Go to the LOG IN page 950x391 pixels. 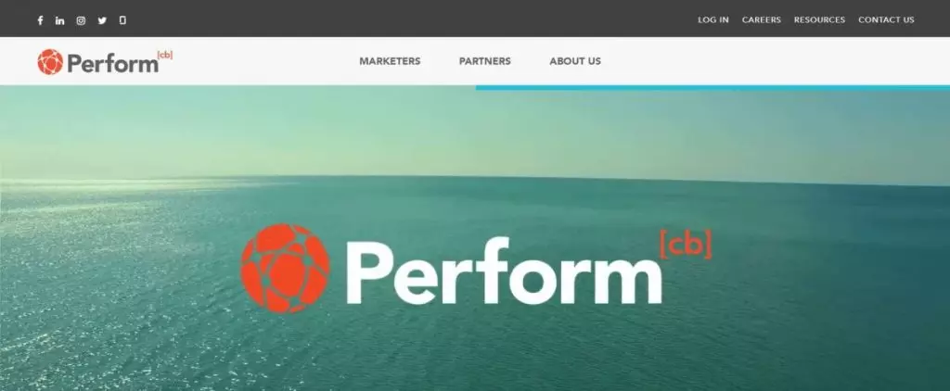[713, 20]
